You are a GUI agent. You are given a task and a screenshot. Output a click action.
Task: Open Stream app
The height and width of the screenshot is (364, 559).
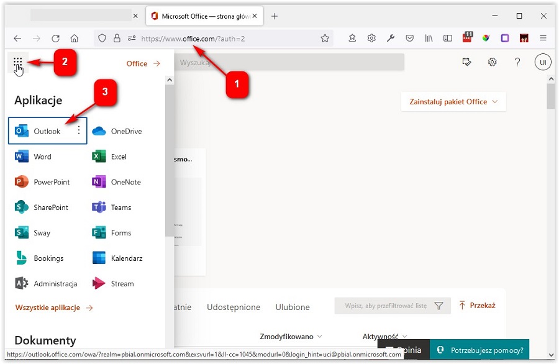point(113,283)
